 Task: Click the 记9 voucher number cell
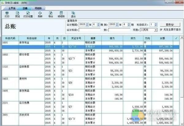(76, 83)
